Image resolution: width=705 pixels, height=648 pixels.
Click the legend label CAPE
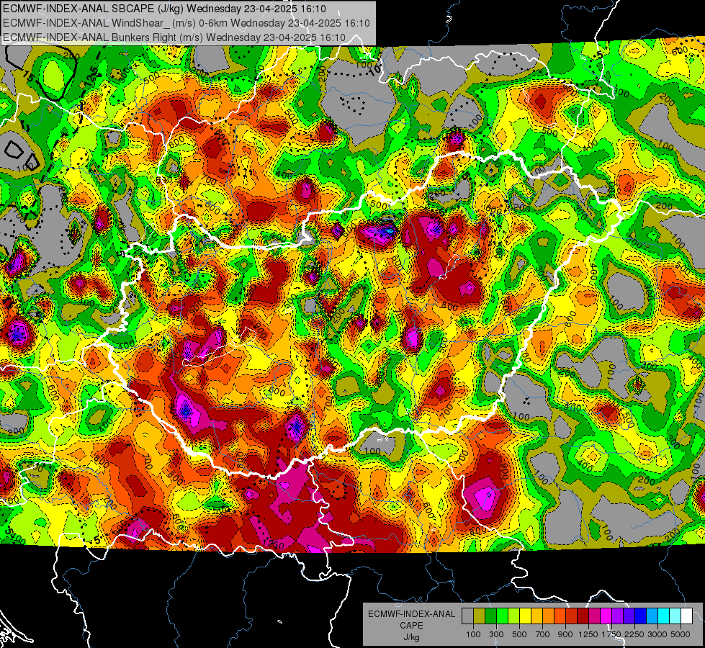[x=411, y=625]
